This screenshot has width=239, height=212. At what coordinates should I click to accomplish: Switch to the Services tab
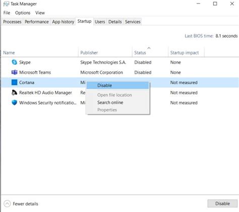(x=133, y=22)
